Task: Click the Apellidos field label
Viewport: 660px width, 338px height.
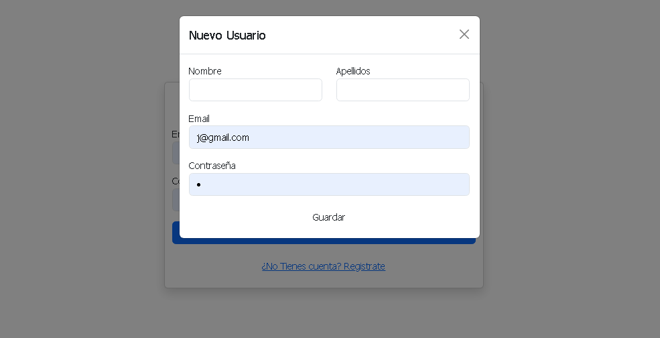Action: pyautogui.click(x=352, y=71)
